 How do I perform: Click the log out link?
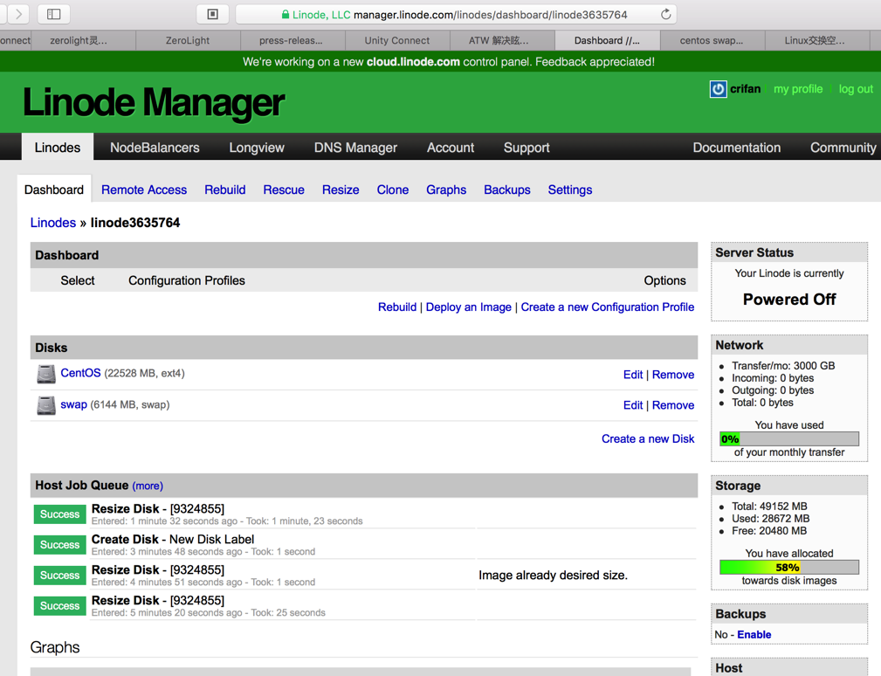pyautogui.click(x=856, y=89)
